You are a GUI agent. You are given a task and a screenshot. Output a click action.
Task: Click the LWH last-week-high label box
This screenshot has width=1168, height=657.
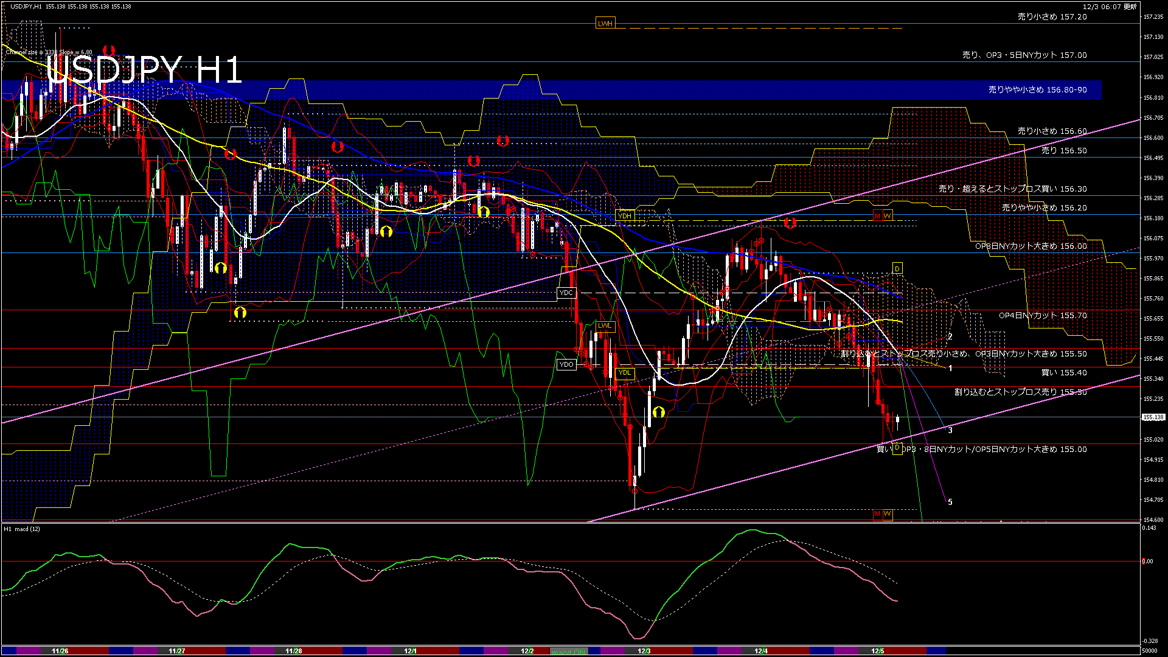pos(605,23)
